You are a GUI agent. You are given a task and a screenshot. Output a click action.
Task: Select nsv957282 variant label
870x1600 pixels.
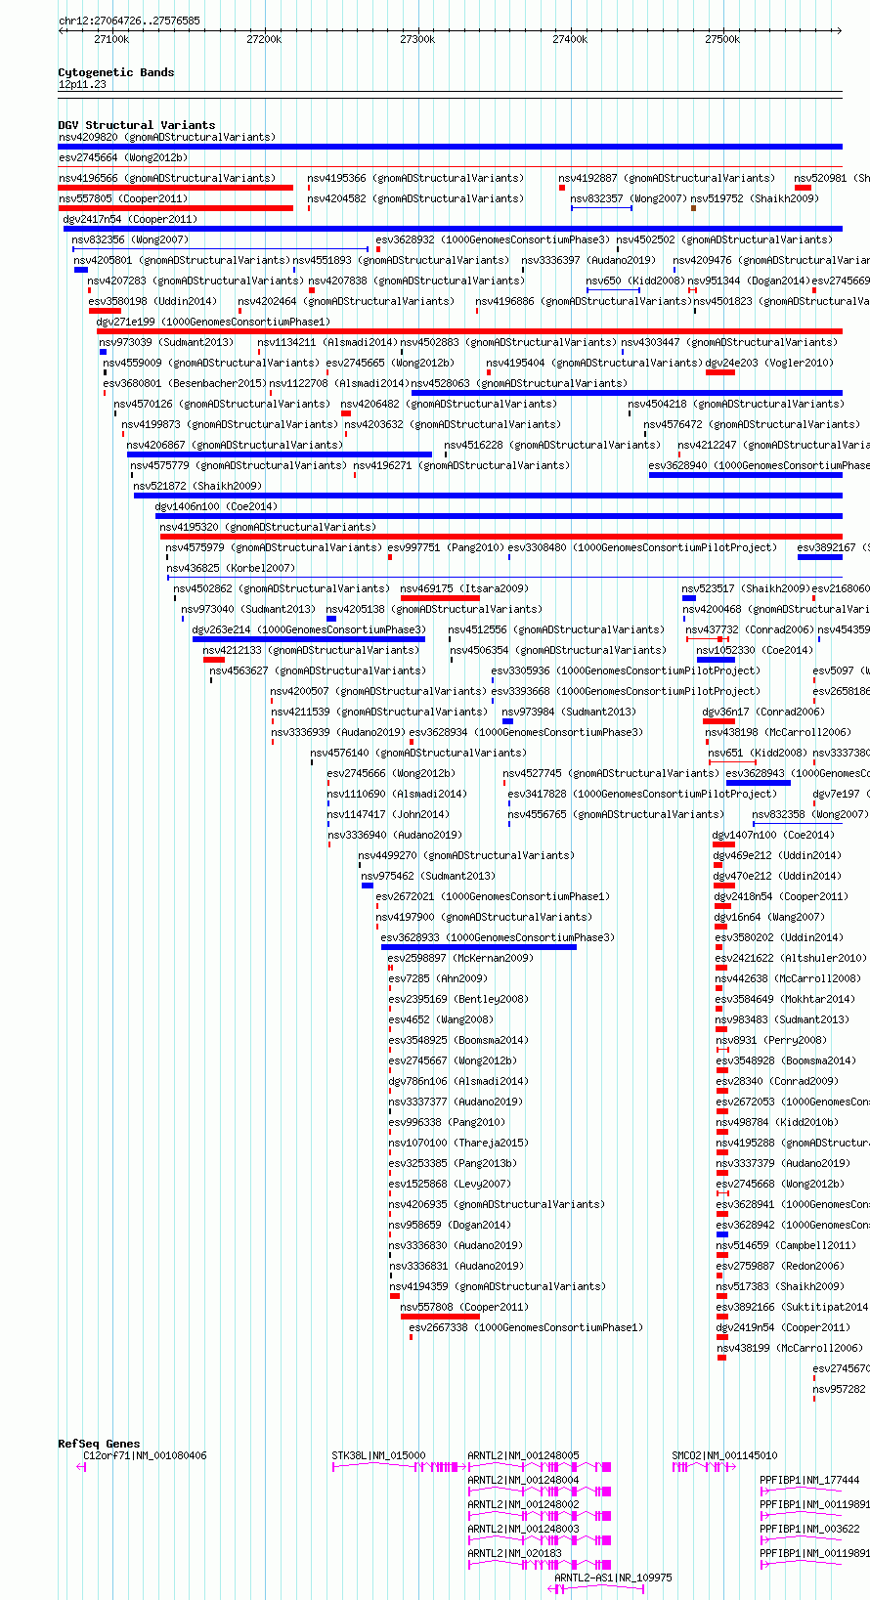(840, 1389)
